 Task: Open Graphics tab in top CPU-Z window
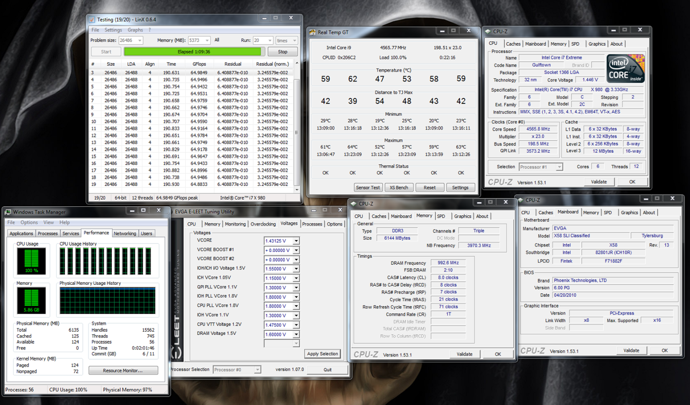(x=597, y=44)
